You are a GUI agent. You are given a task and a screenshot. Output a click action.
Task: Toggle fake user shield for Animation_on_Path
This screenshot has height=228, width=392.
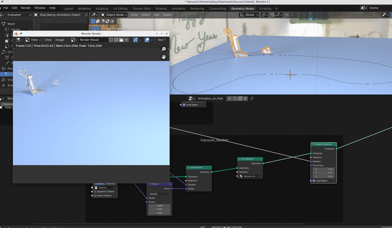pos(235,99)
